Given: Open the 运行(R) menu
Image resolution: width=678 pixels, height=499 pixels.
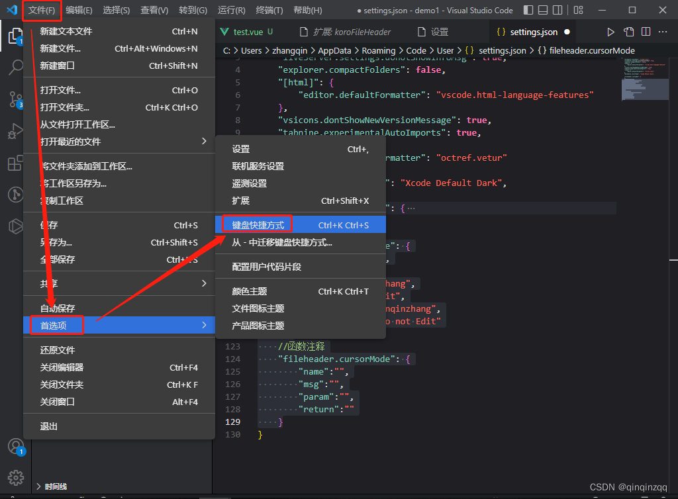Looking at the screenshot, I should coord(231,11).
